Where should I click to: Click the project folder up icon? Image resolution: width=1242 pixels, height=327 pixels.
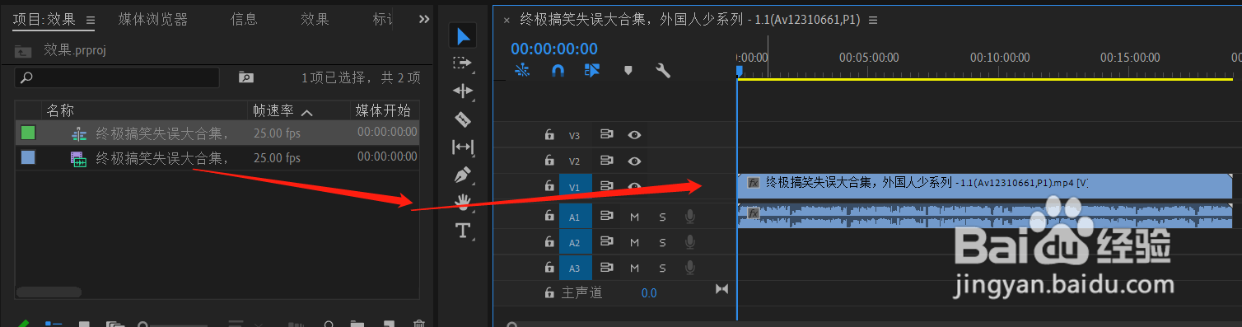coord(23,51)
